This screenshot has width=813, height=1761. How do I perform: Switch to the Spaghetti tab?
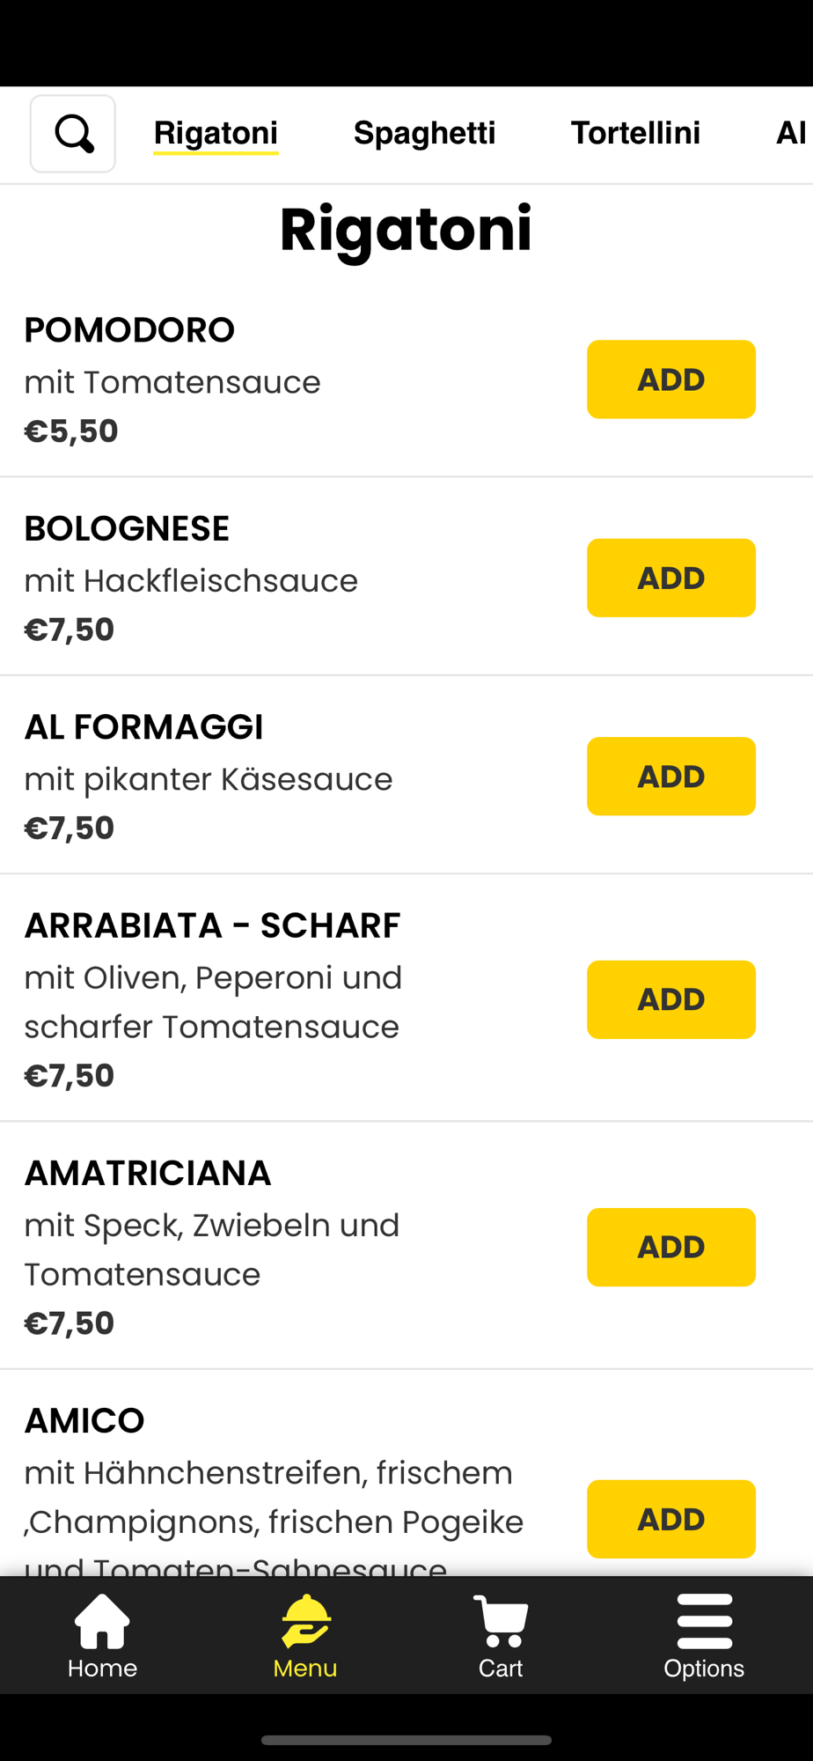[x=424, y=133]
